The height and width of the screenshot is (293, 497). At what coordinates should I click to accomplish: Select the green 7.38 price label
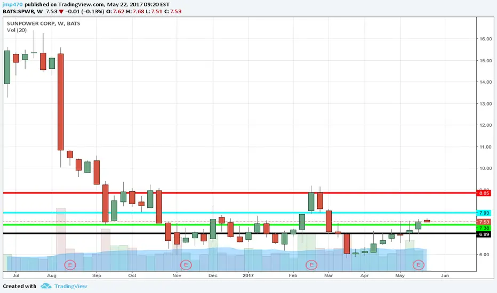pyautogui.click(x=484, y=228)
